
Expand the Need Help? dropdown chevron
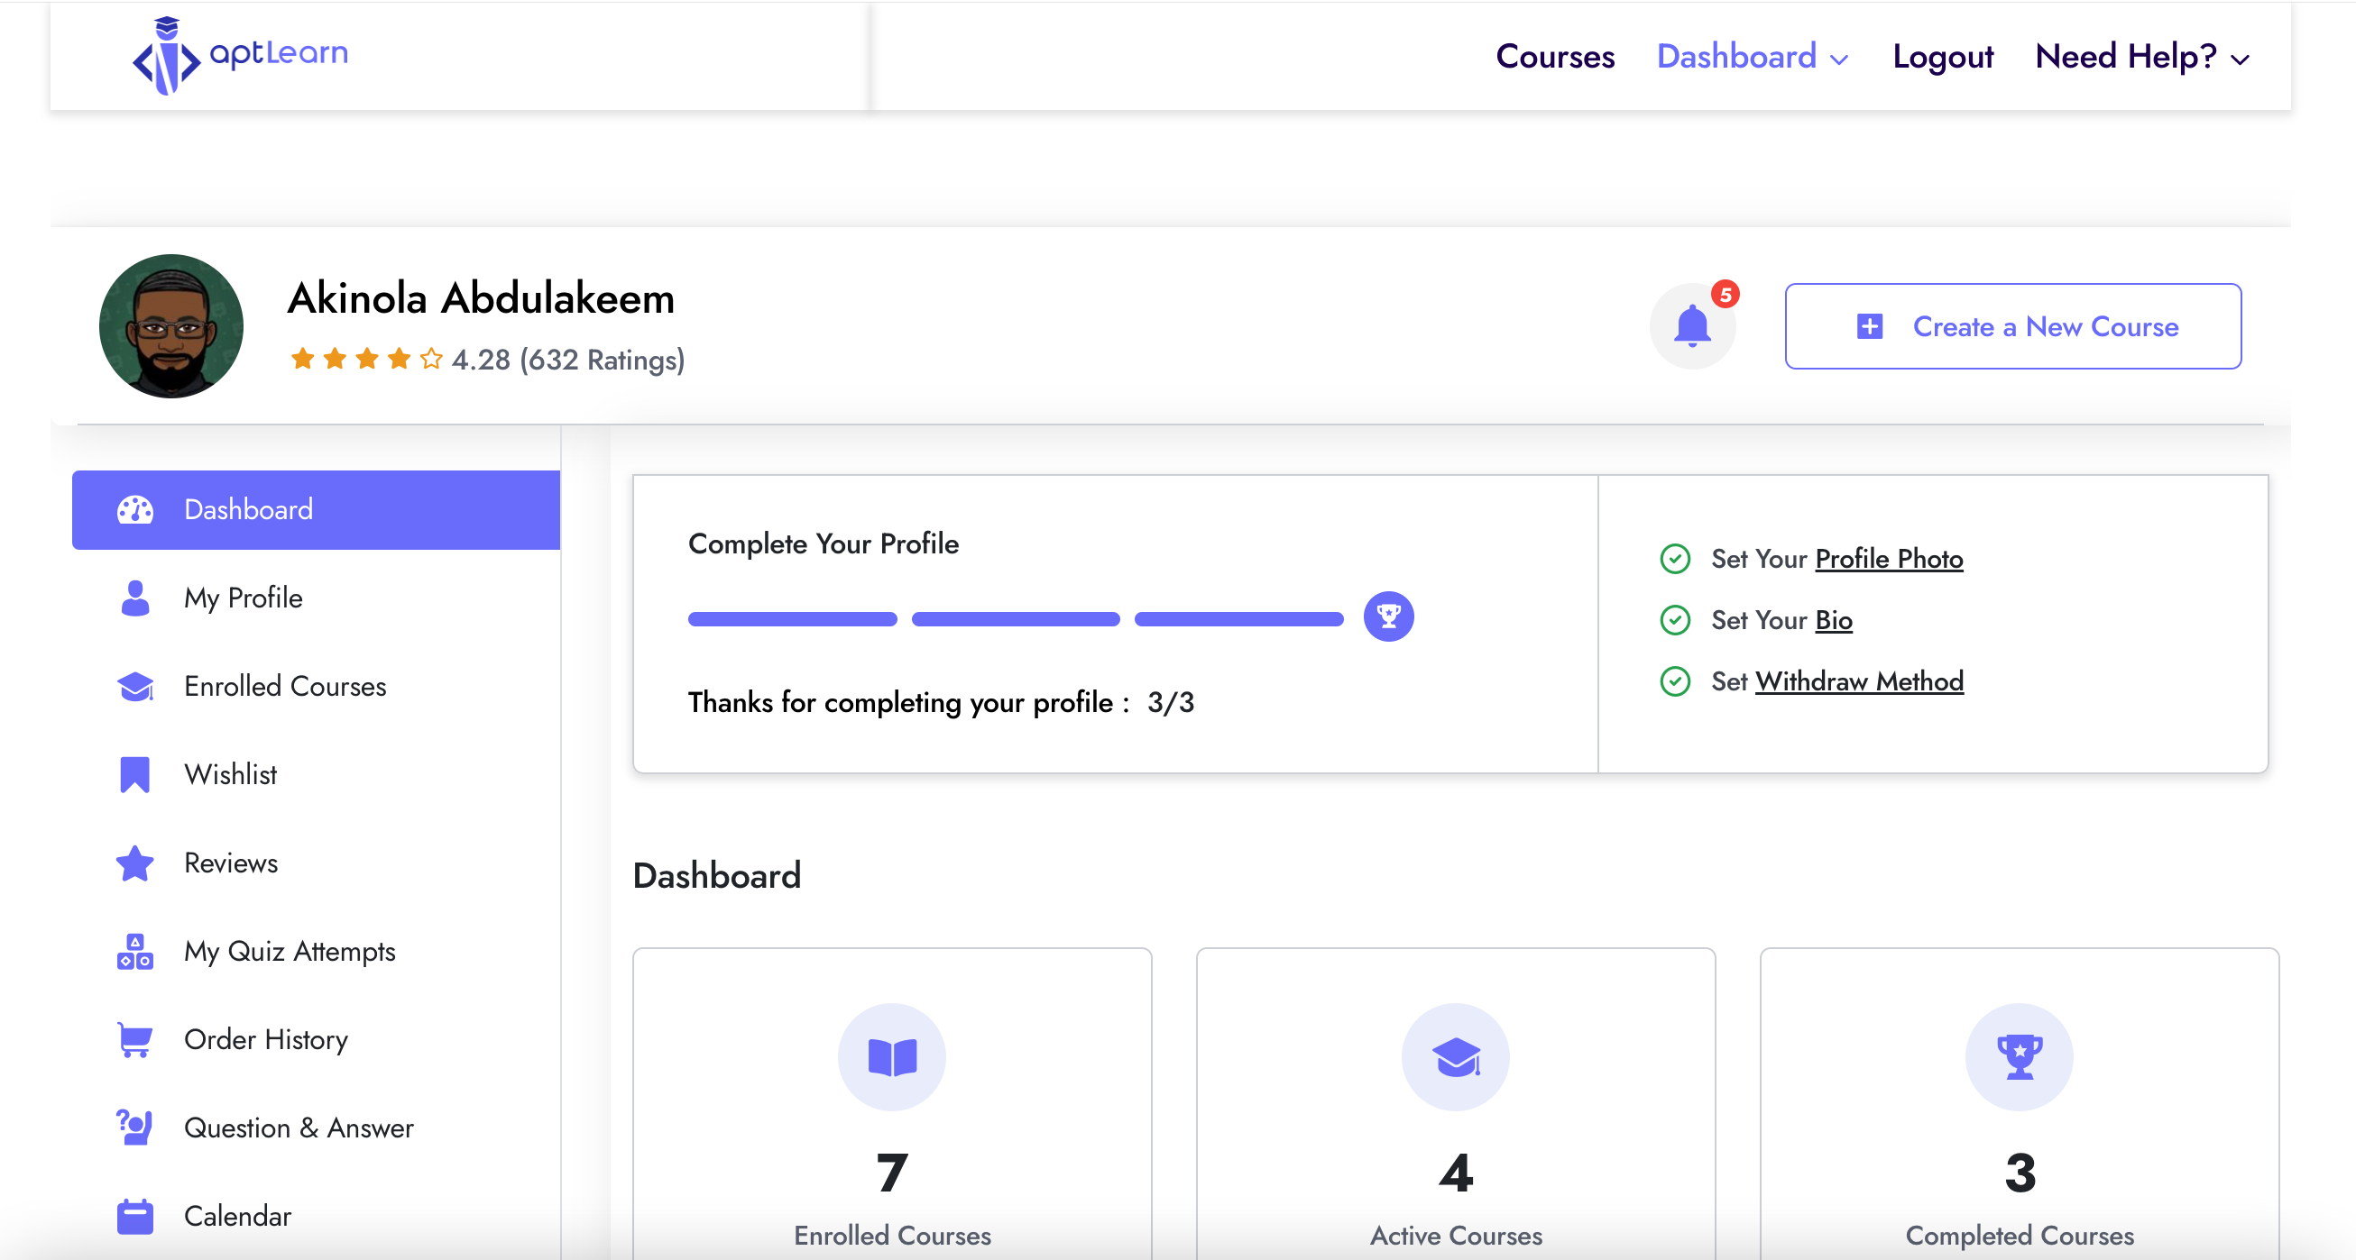2239,60
